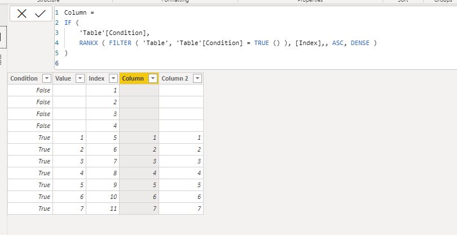The image size is (457, 235).
Task: Open the Column 2 filter dropdown
Action: pos(197,78)
